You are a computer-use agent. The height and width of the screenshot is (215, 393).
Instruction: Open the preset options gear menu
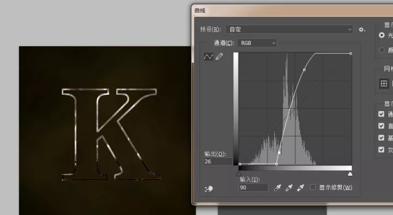pos(362,29)
